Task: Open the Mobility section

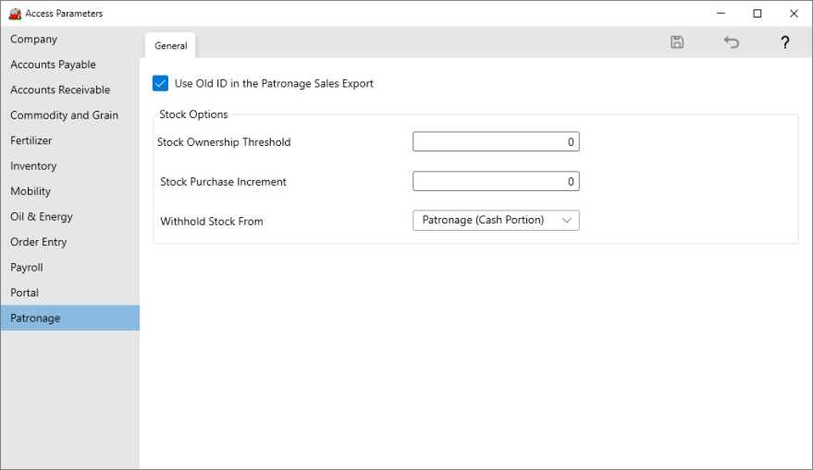Action: (x=31, y=192)
